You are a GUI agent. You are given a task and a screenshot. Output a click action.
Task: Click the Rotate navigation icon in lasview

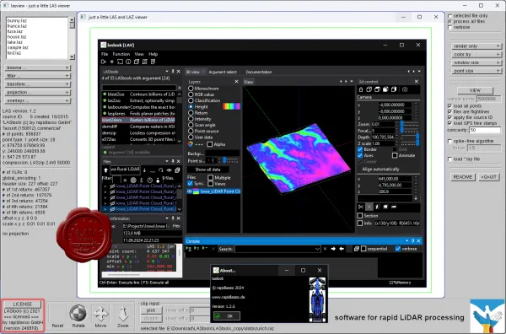point(78,314)
